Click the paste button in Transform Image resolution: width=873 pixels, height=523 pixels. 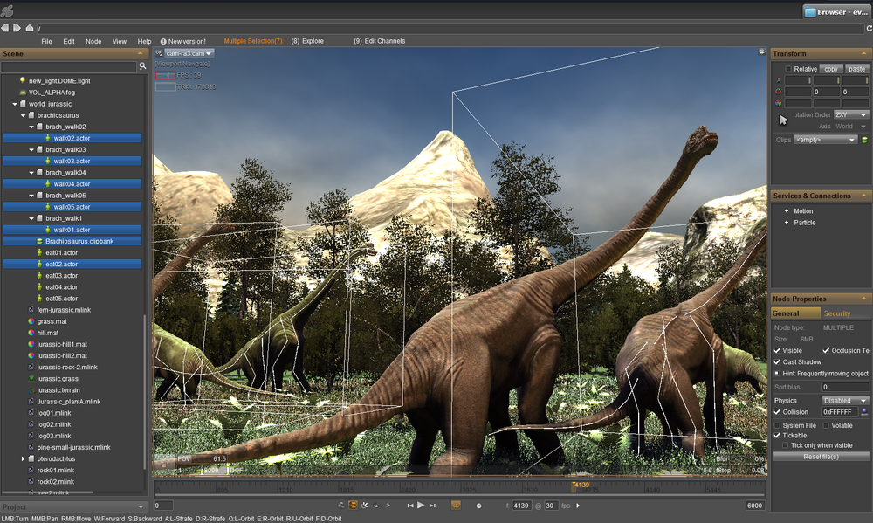(856, 69)
